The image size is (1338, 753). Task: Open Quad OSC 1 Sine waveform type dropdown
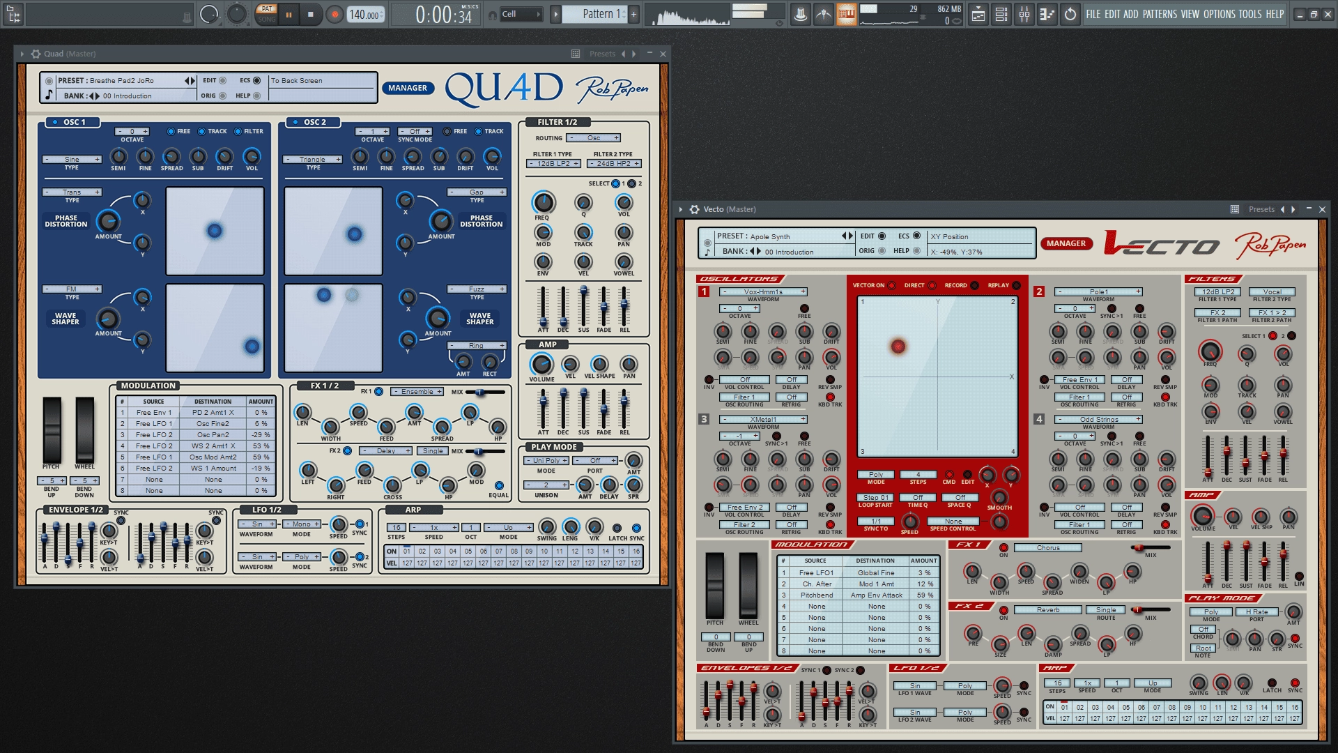coord(72,159)
